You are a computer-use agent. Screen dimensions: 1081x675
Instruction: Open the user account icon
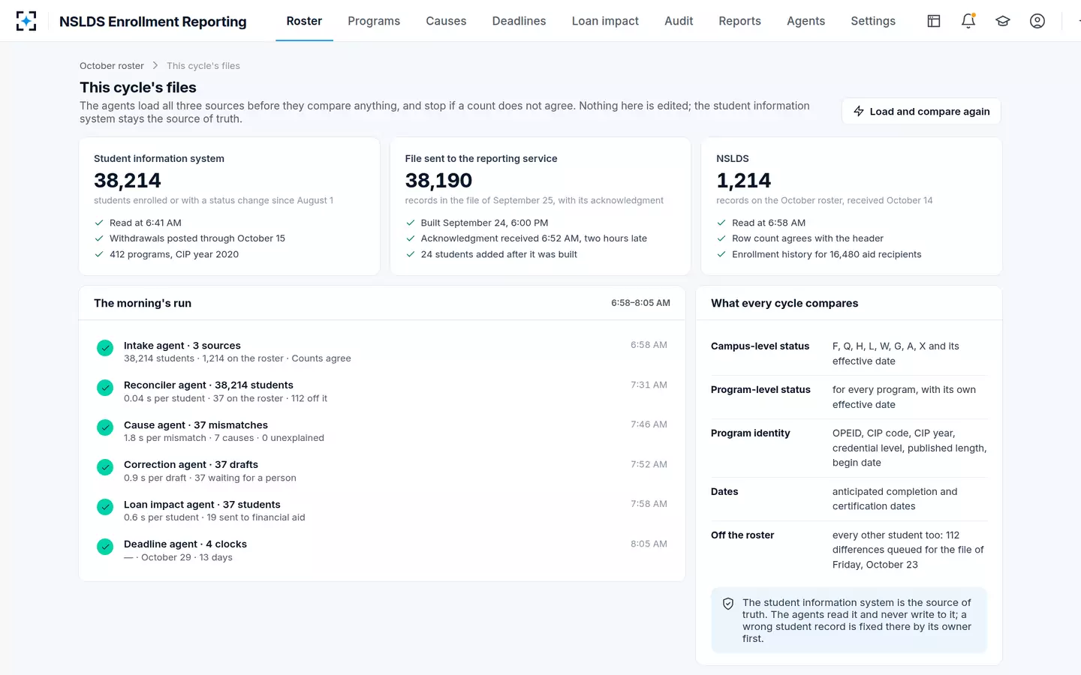(1037, 21)
